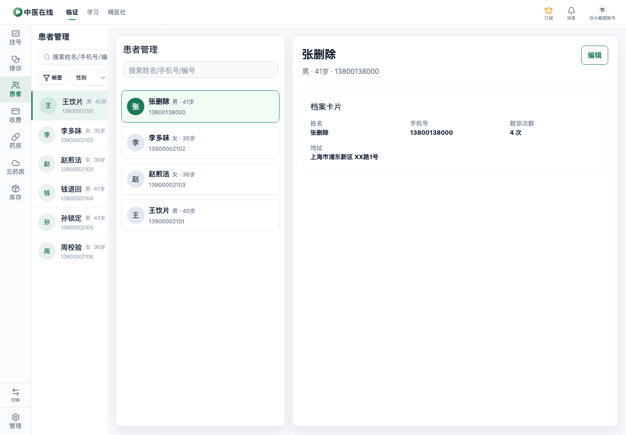Select the 赵煎法 card with 13900002103
Viewport: 626px width, 435px height.
(200, 179)
